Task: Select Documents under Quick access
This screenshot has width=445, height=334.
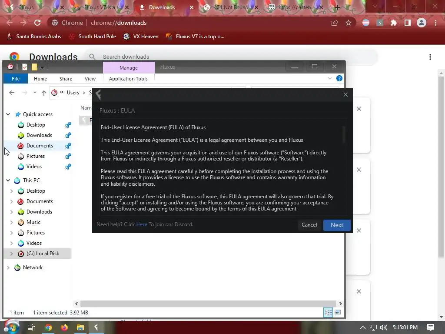Action: click(x=40, y=146)
